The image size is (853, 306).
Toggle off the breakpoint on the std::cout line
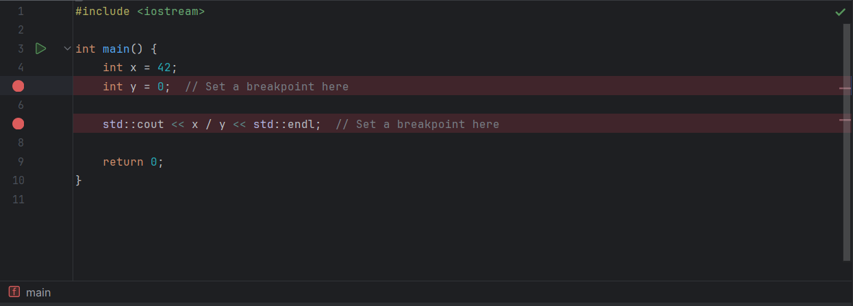18,124
